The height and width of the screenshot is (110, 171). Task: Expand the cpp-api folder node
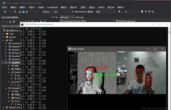point(3,37)
